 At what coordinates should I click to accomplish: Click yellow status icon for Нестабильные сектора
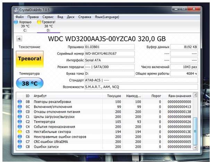20,131
